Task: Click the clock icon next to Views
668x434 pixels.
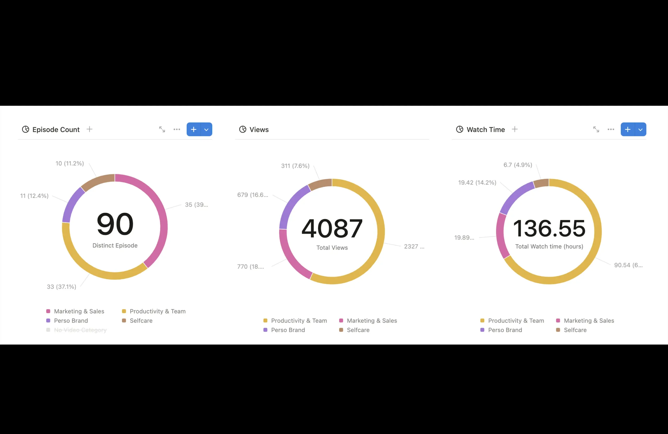Action: pyautogui.click(x=242, y=130)
